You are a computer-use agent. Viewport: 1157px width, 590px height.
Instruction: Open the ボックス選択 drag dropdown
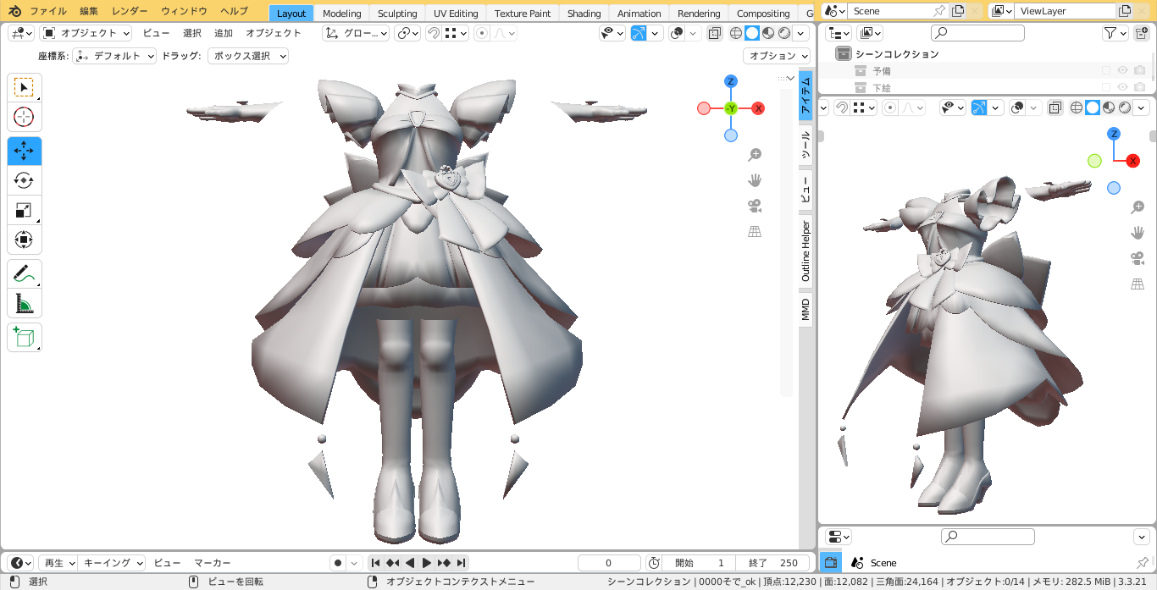click(x=248, y=56)
